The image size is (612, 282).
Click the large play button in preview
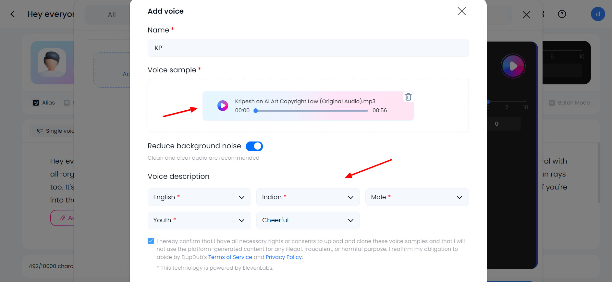click(x=513, y=66)
